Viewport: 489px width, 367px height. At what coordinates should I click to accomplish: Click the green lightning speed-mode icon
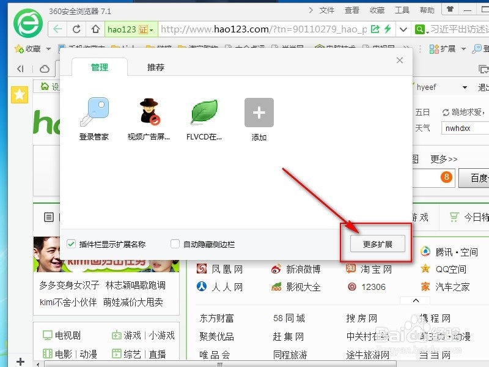[x=388, y=29]
